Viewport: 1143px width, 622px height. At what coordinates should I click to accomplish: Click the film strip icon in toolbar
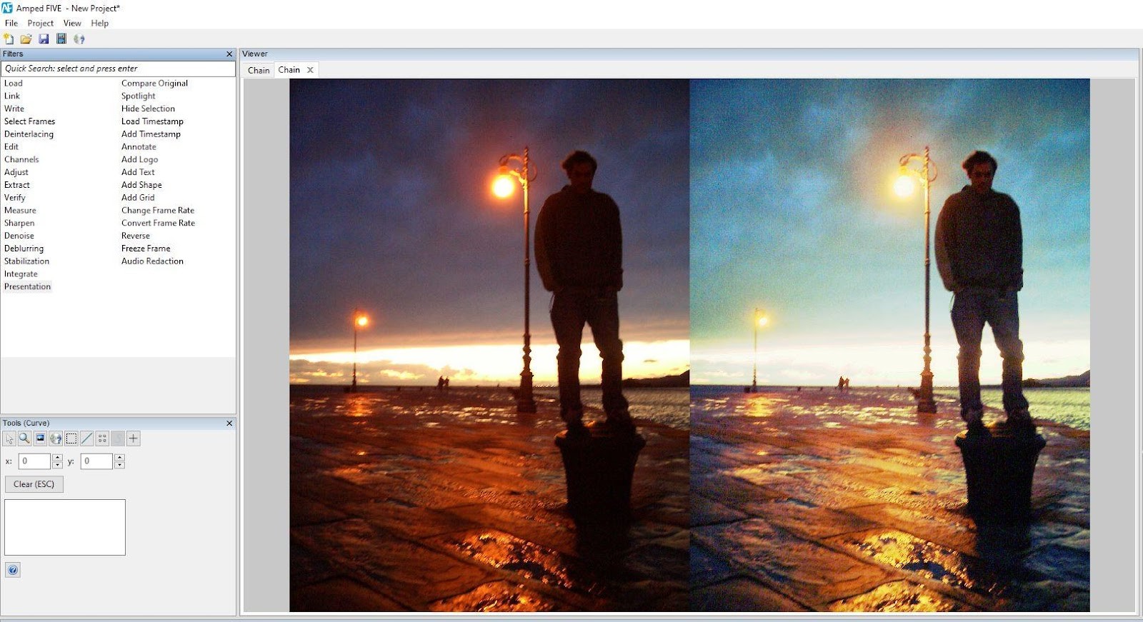[61, 39]
